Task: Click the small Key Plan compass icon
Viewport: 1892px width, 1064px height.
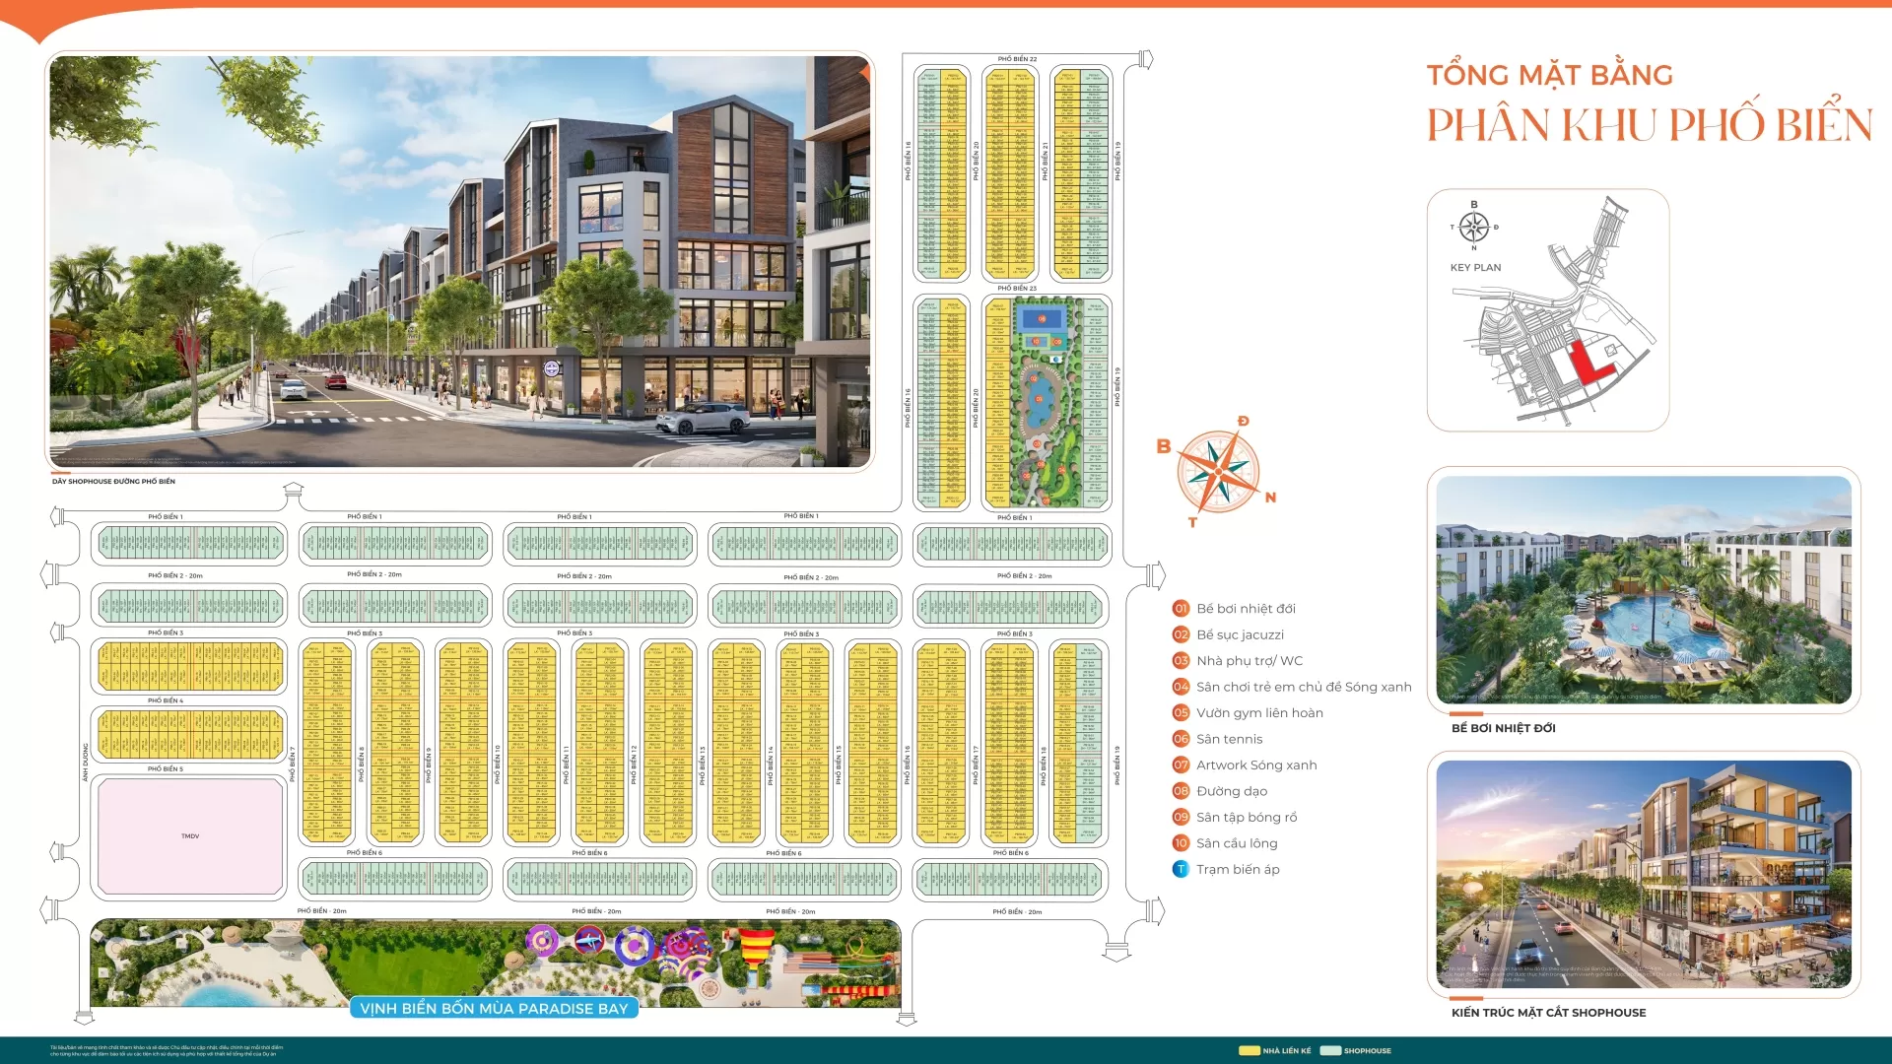Action: pos(1474,227)
